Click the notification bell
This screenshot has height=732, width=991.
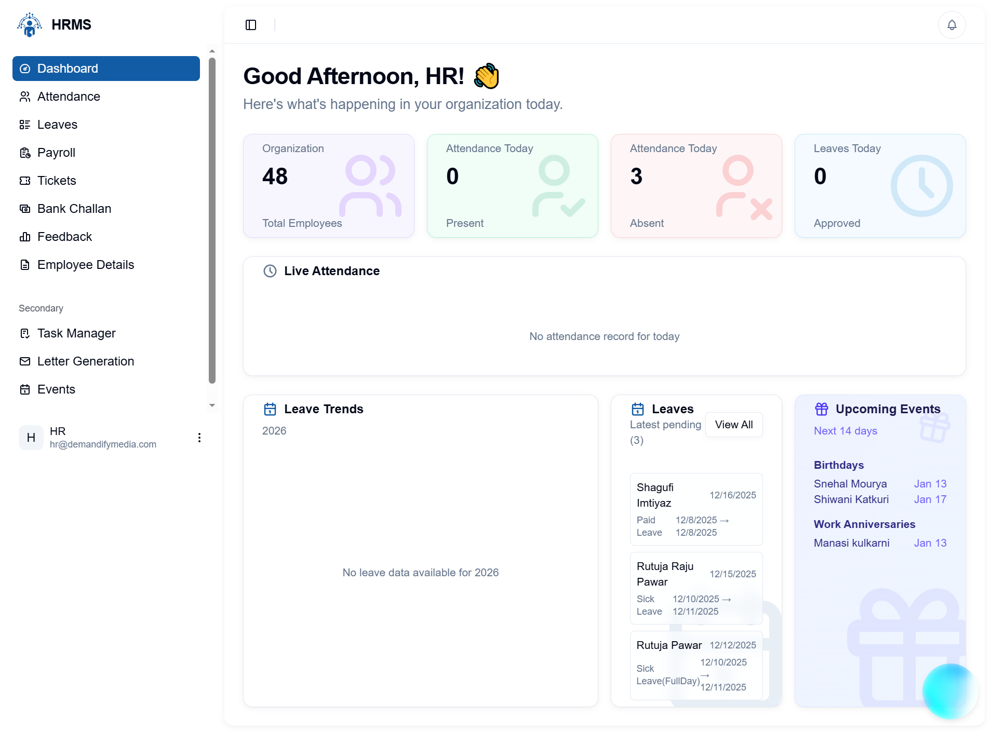pyautogui.click(x=952, y=24)
